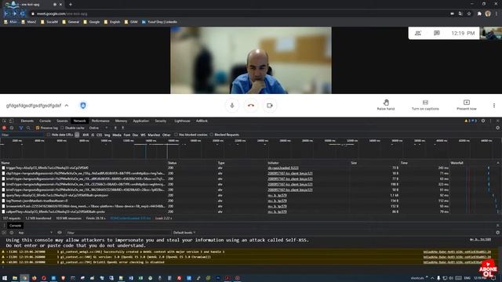Clear the network log

(x=12, y=128)
